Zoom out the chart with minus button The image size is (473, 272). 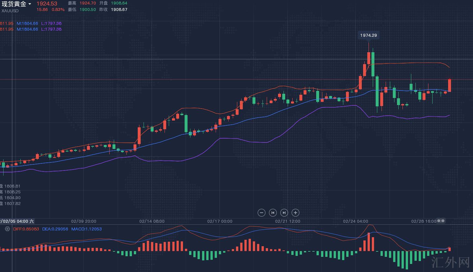262,213
